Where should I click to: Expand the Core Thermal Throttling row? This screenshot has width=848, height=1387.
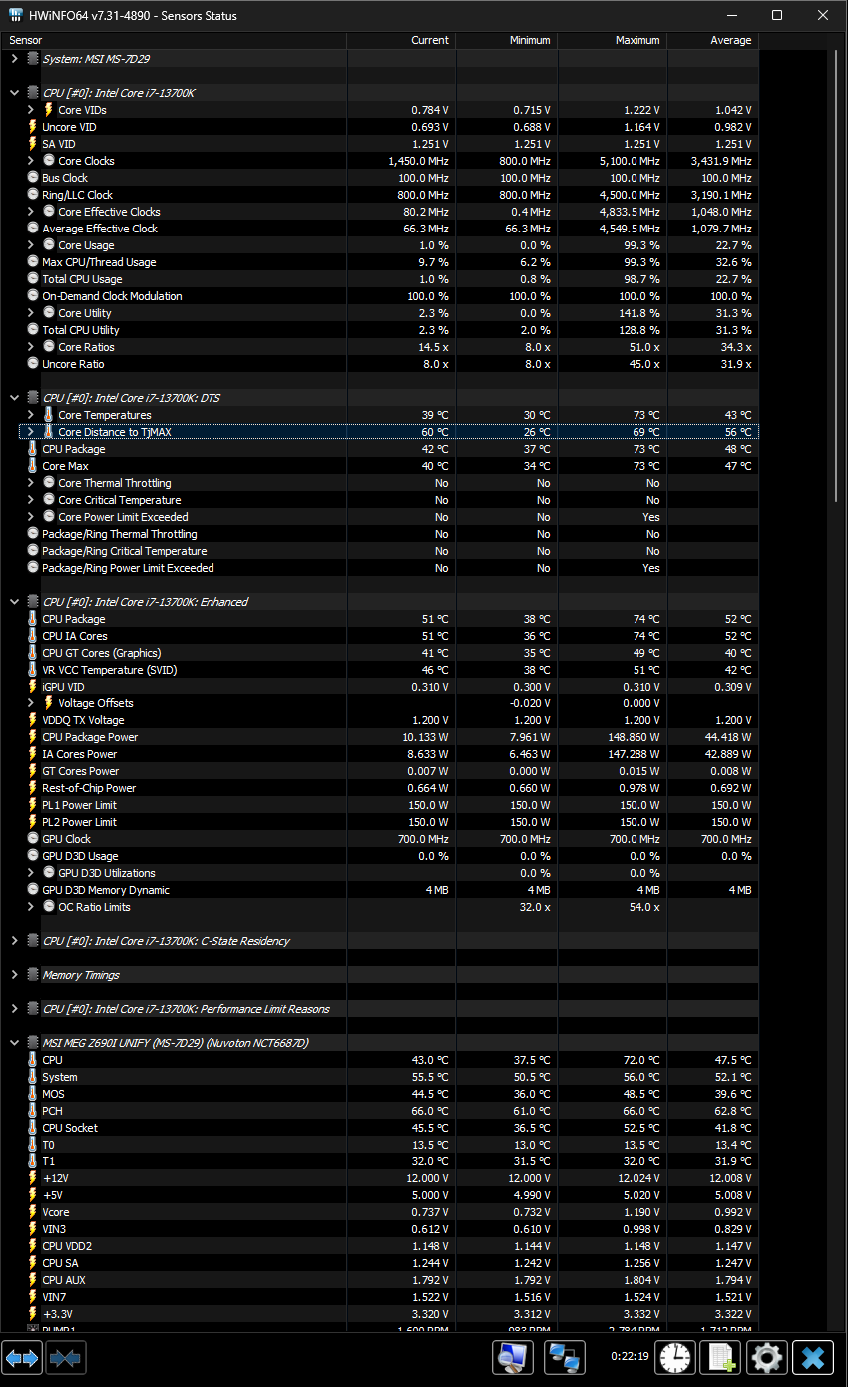[x=31, y=483]
